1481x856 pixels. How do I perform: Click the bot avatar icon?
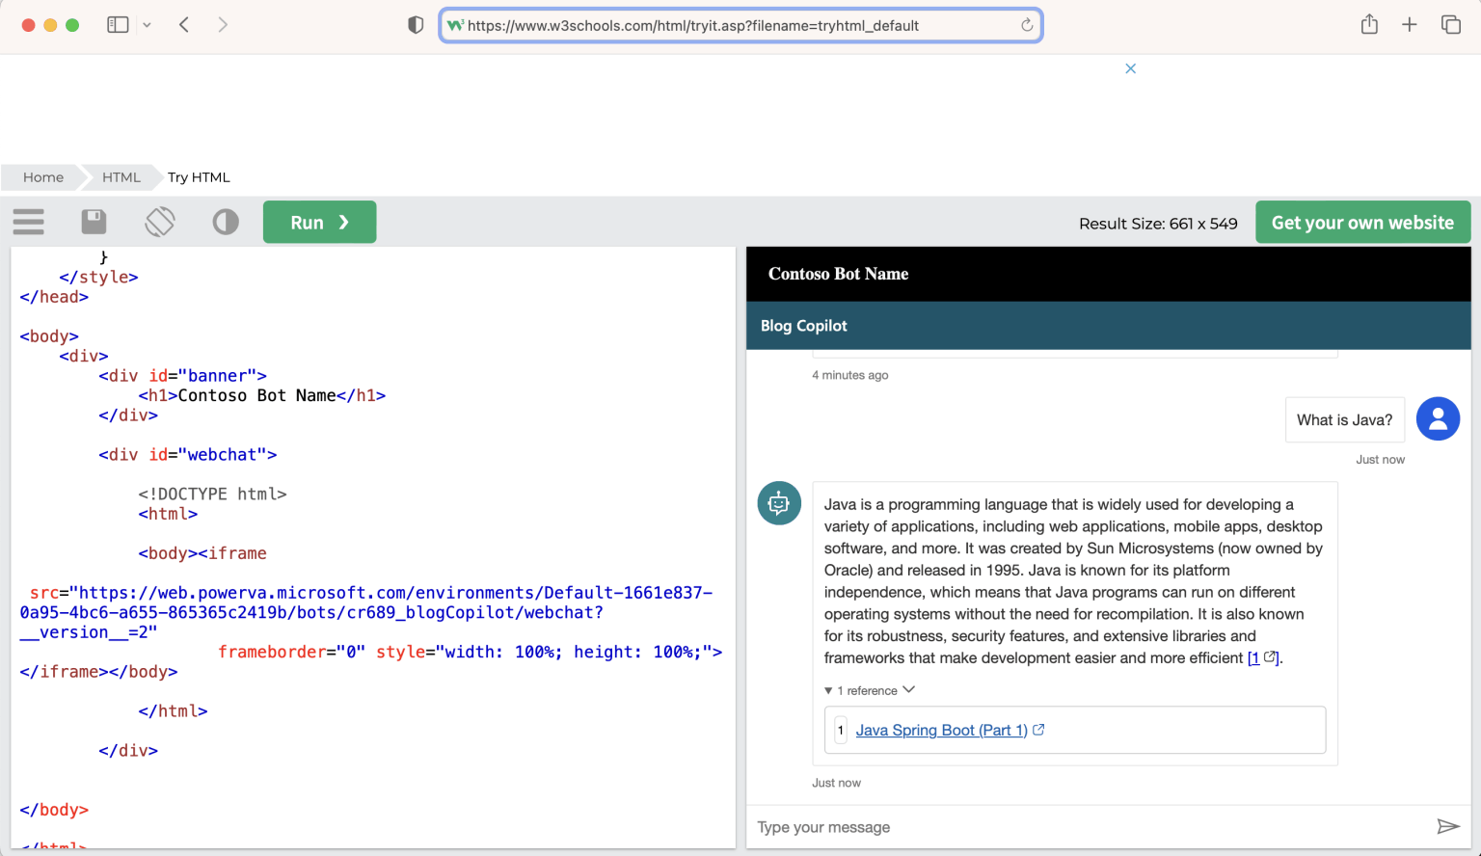tap(779, 503)
